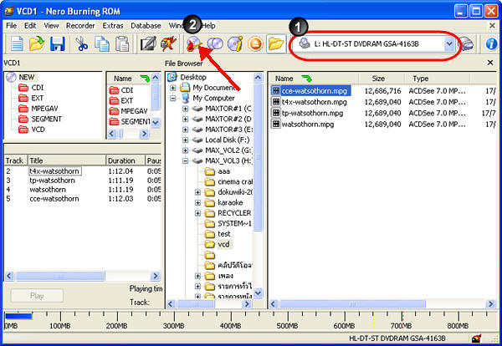Open an existing compilation via folder icon

pyautogui.click(x=37, y=43)
